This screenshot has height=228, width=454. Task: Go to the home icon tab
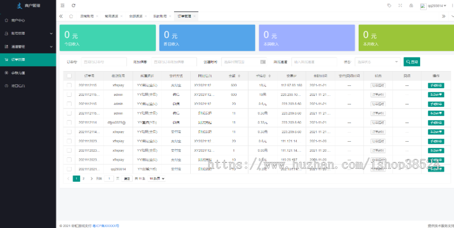click(x=71, y=16)
